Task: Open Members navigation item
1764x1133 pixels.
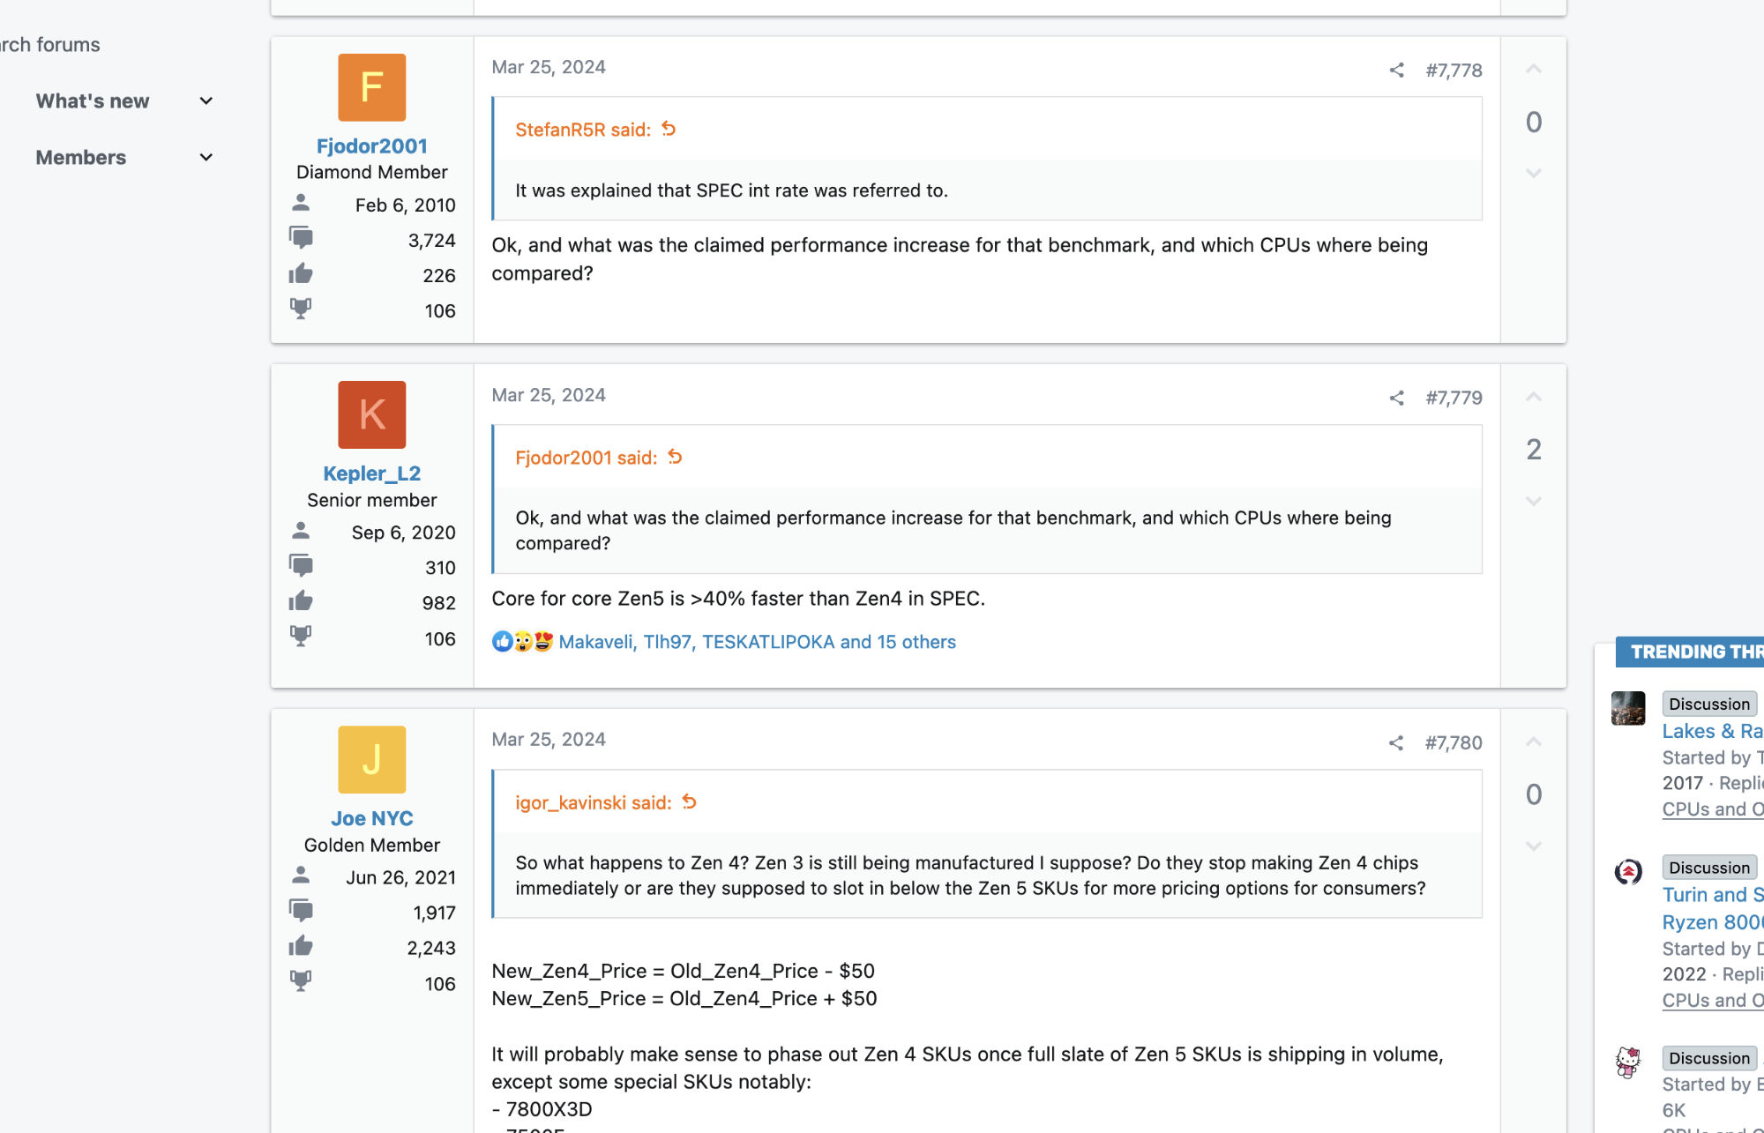Action: 81,157
